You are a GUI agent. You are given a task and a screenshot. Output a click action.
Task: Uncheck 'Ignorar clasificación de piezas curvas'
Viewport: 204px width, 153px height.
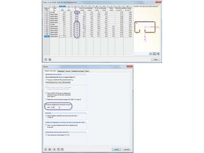coord(46,104)
